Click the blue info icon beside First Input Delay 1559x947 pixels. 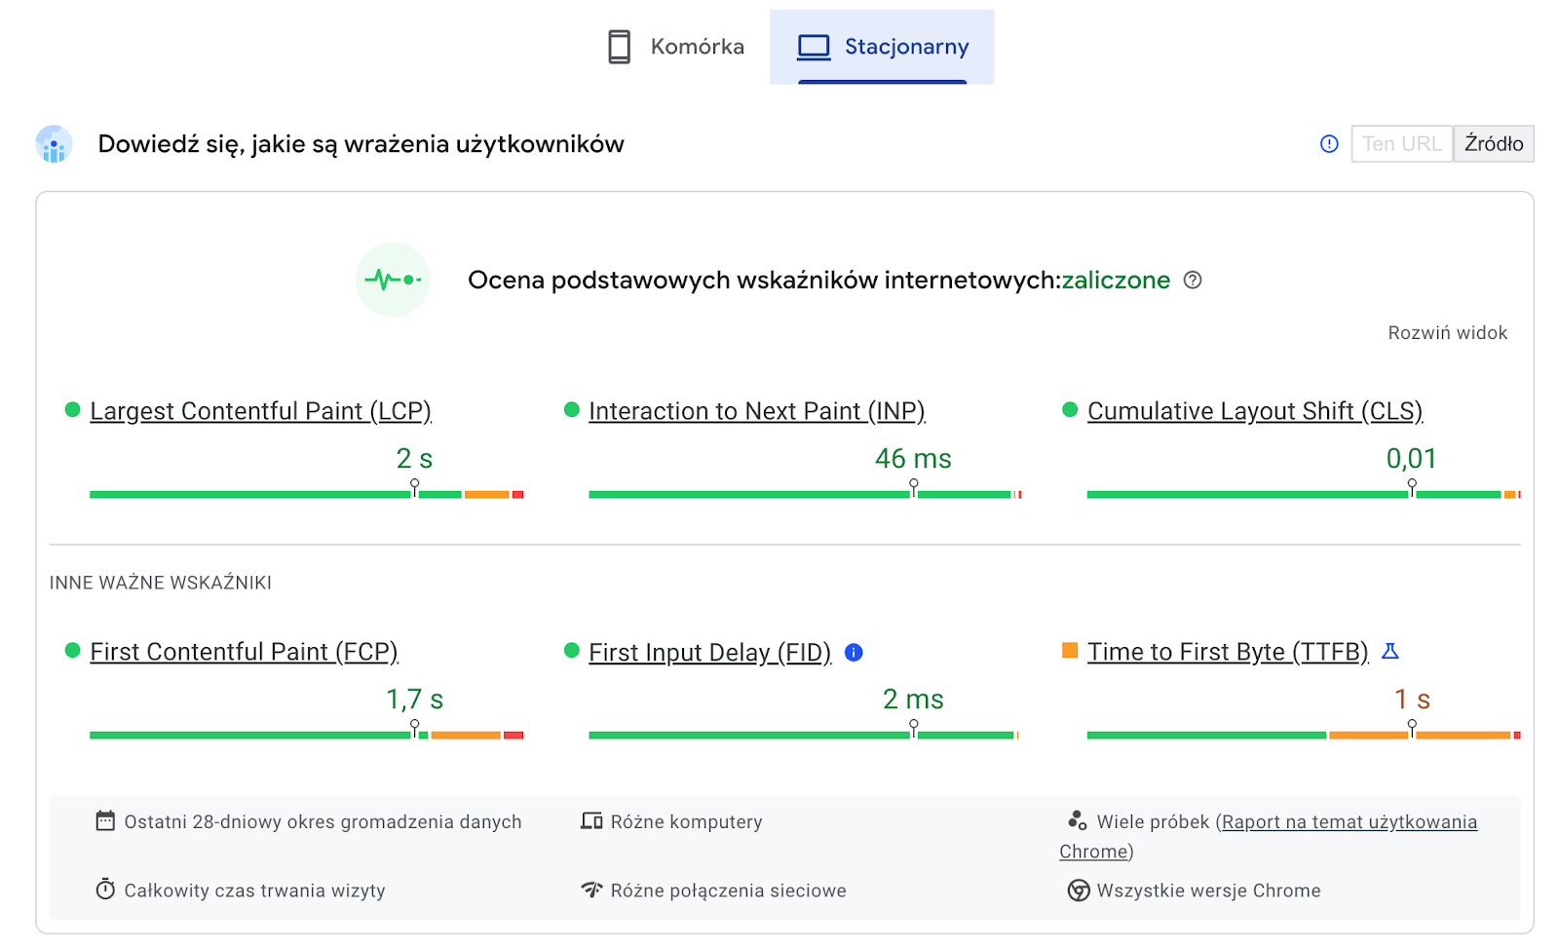pos(854,653)
